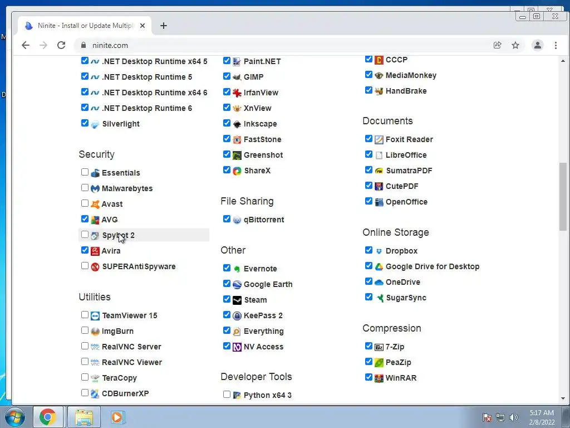
Task: Click the Avira red icon
Action: (95, 251)
